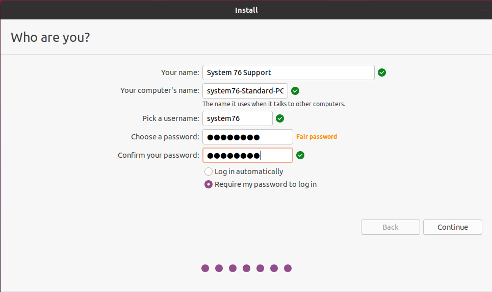Click the Install title bar
The image size is (492, 292).
(x=246, y=10)
